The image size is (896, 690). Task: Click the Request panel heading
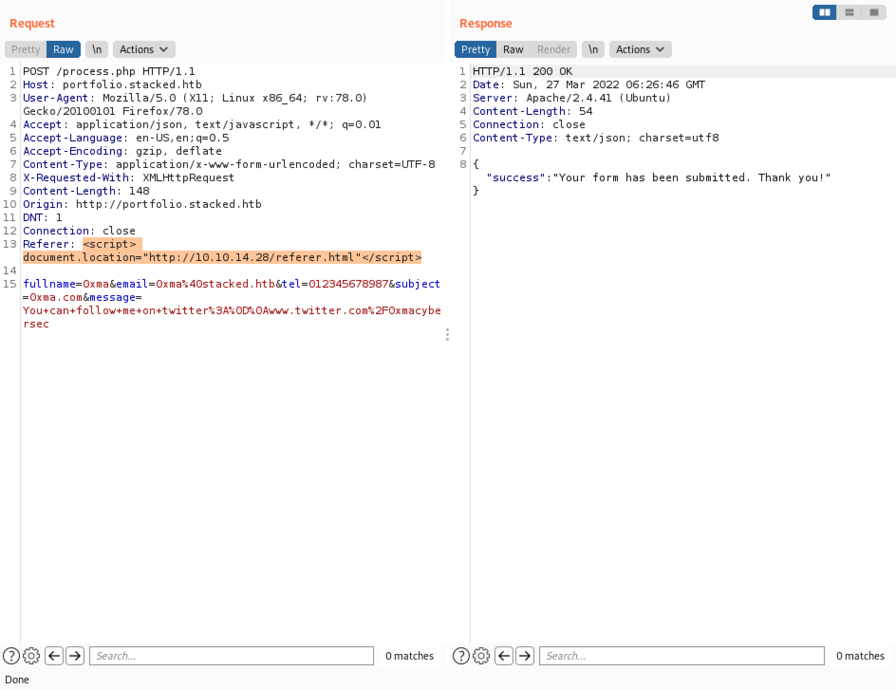(x=32, y=23)
